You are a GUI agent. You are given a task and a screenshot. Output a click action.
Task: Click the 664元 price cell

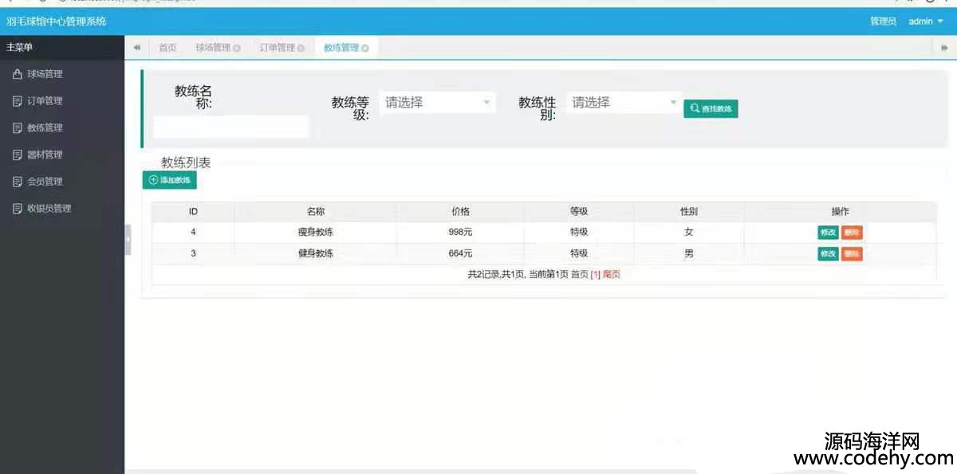(x=460, y=254)
